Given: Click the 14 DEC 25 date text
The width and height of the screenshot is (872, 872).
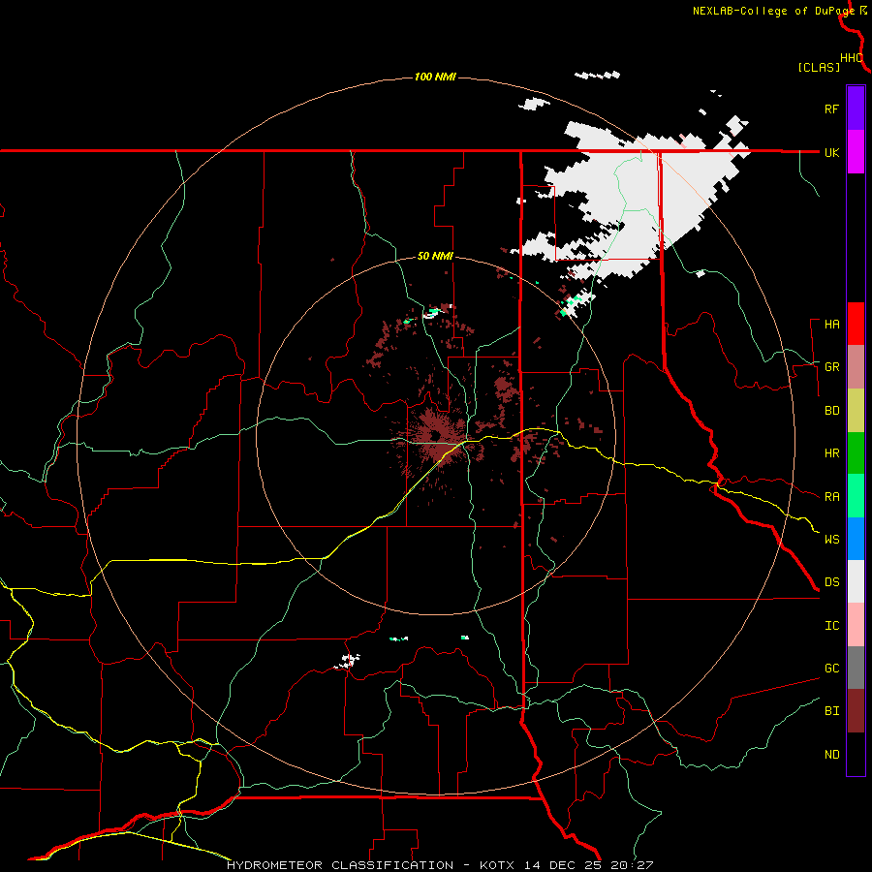Looking at the screenshot, I should tap(563, 865).
